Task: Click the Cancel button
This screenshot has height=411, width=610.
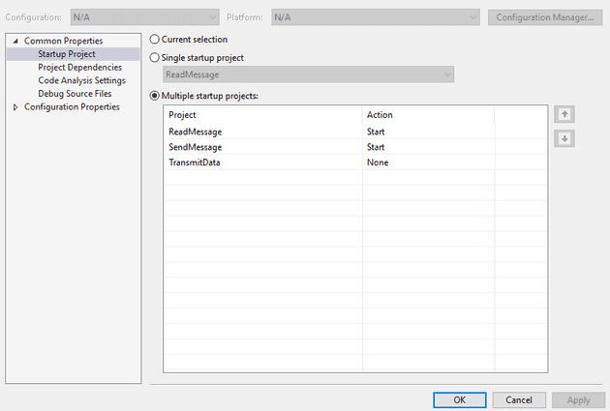Action: tap(519, 399)
